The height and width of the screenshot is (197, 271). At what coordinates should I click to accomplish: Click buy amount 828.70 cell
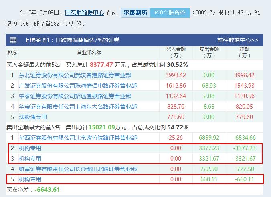tap(176, 107)
